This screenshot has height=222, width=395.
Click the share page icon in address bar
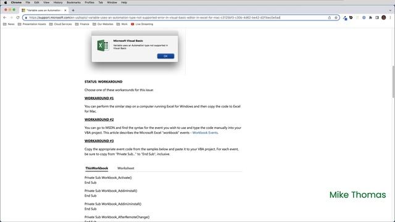point(329,18)
